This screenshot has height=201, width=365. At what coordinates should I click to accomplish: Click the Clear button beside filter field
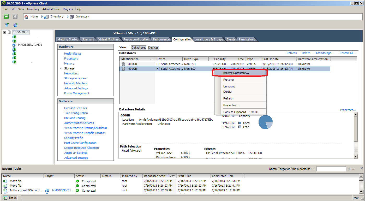coord(351,169)
